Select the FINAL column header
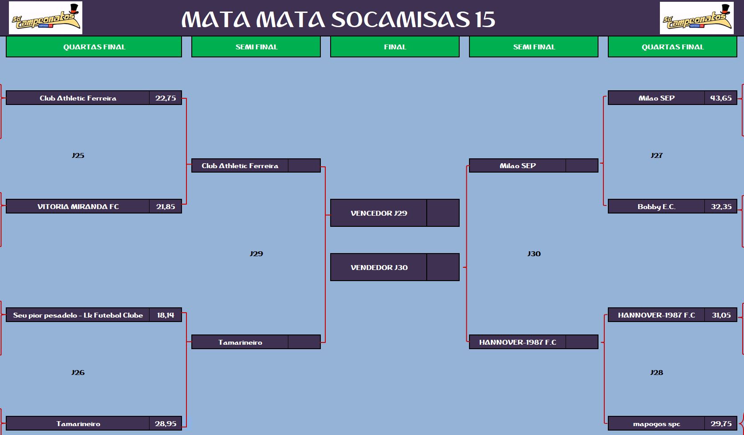This screenshot has width=744, height=435. [395, 47]
